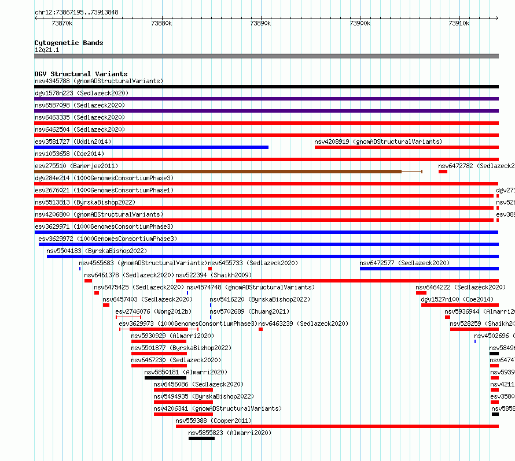
Task: Click nsv4206341 gnomADStructuralVariants label
Action: [x=218, y=408]
